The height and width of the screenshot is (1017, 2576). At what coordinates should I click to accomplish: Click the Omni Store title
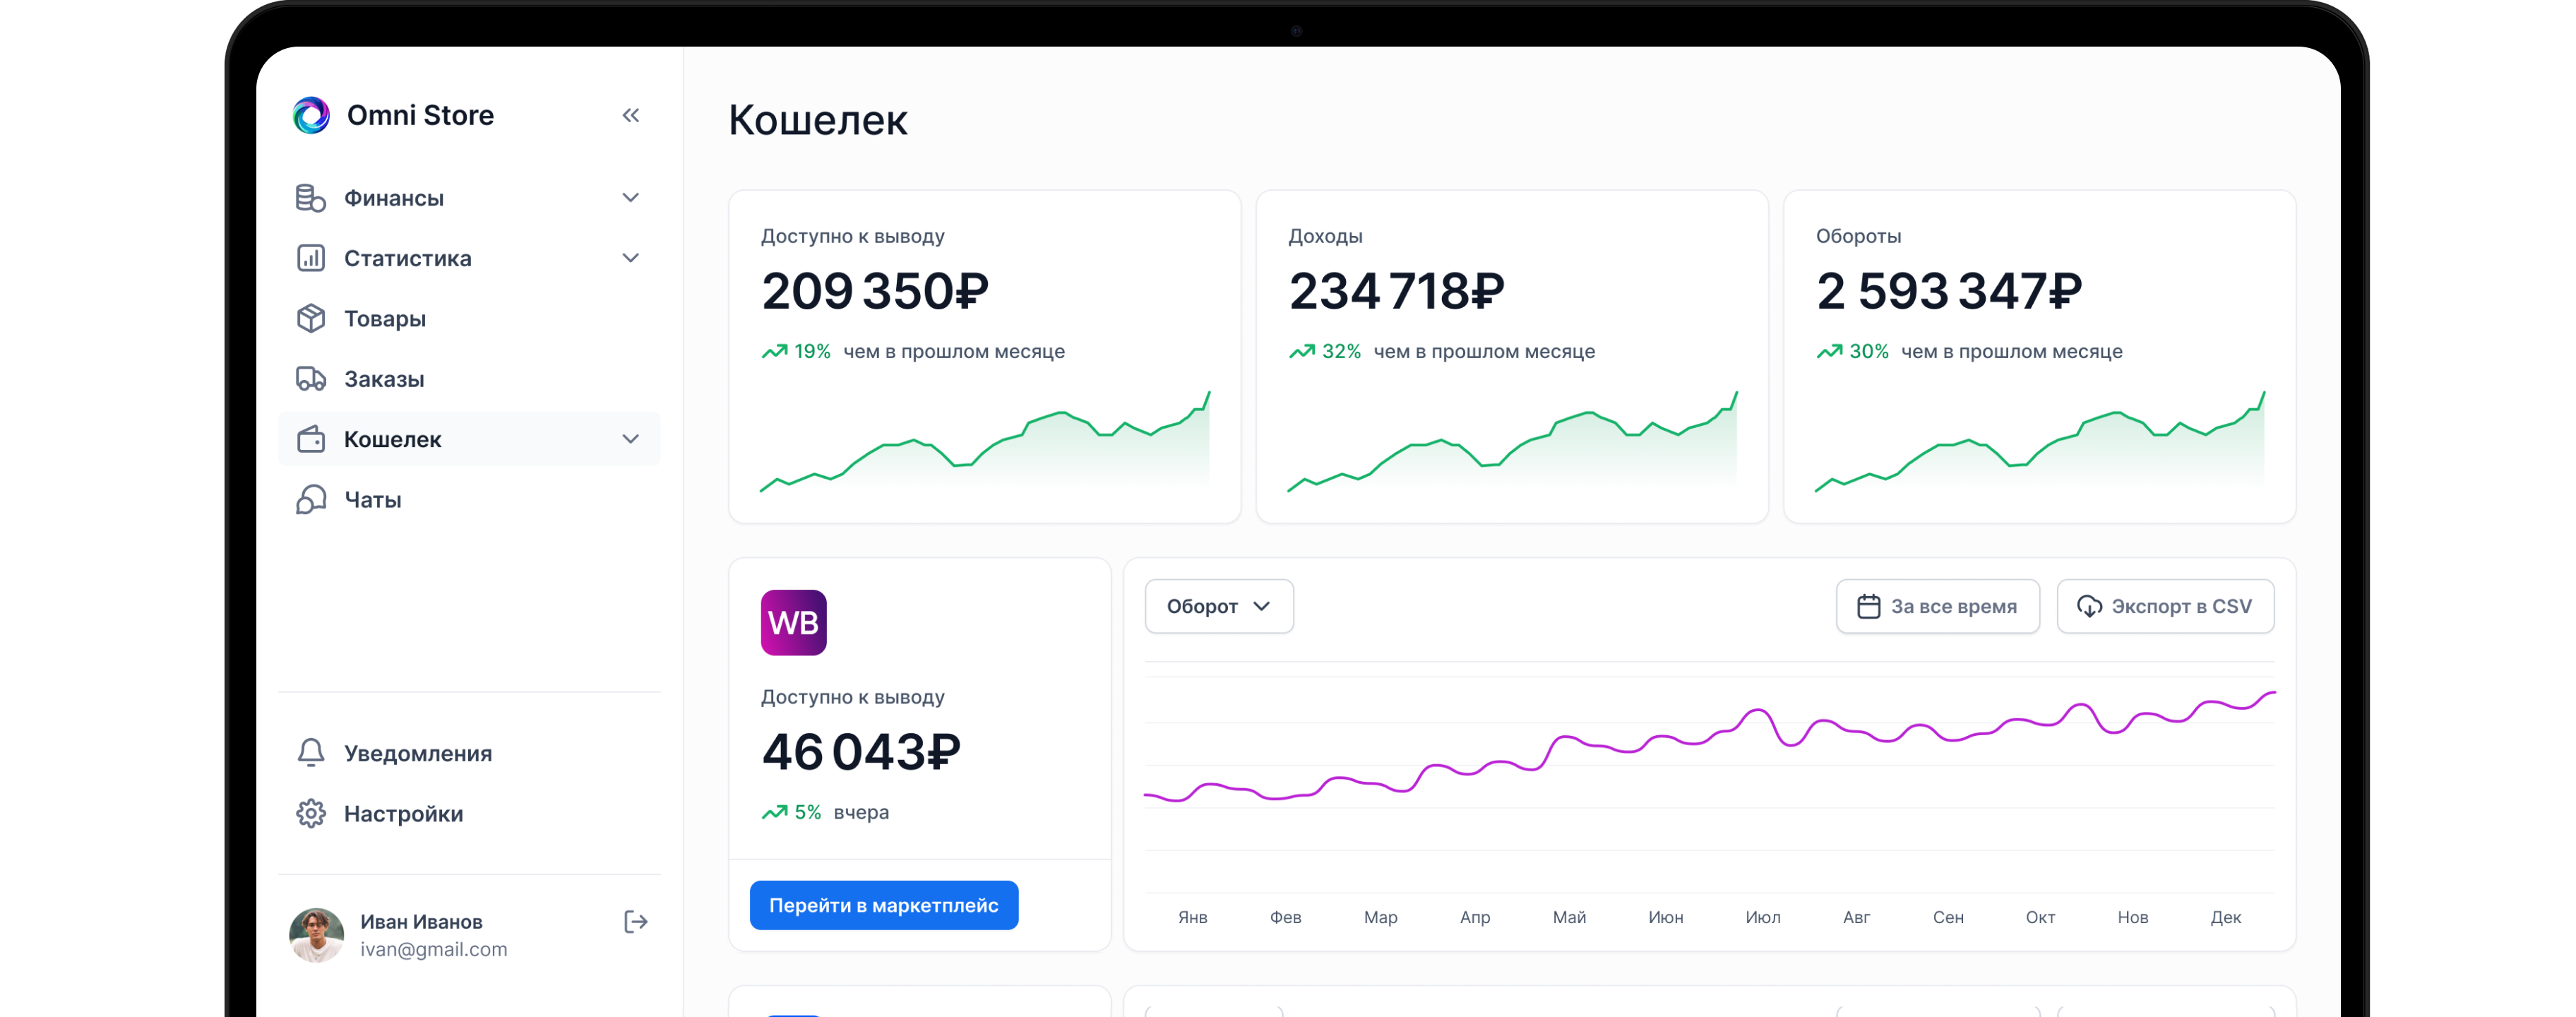(x=420, y=115)
